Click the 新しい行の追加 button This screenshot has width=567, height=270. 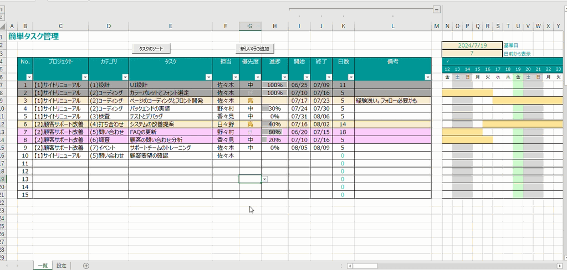tap(255, 49)
